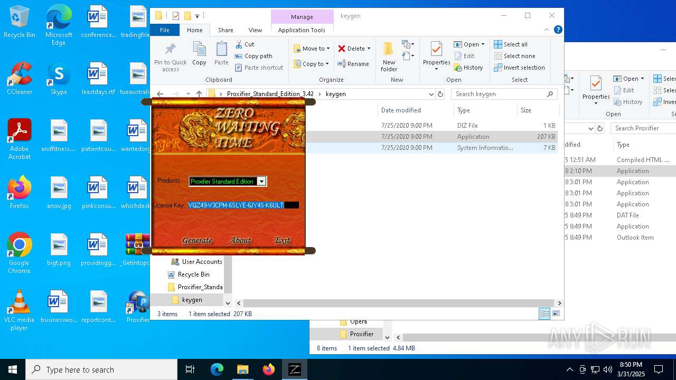Image resolution: width=676 pixels, height=380 pixels.
Task: Click About in the keygen
Action: click(240, 240)
